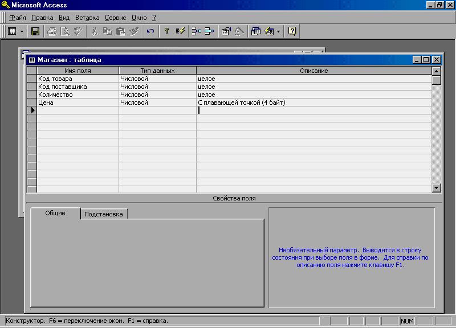Viewport: 456px width, 328px height.
Task: Click the empty description field with cursor
Action: (314, 110)
